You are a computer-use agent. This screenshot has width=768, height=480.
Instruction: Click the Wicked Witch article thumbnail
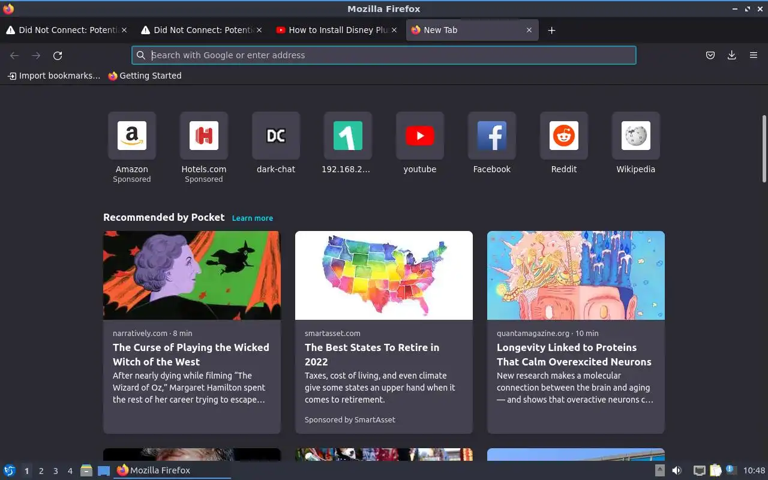click(192, 275)
